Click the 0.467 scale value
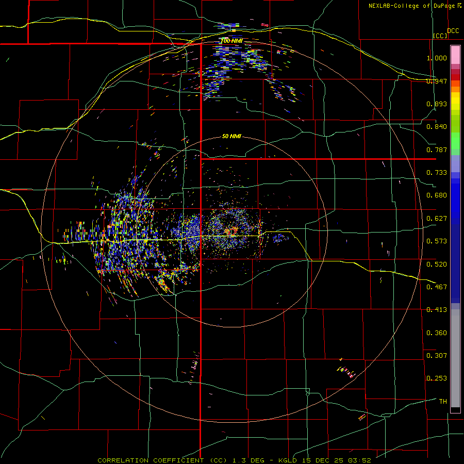464x464 pixels. coord(437,287)
